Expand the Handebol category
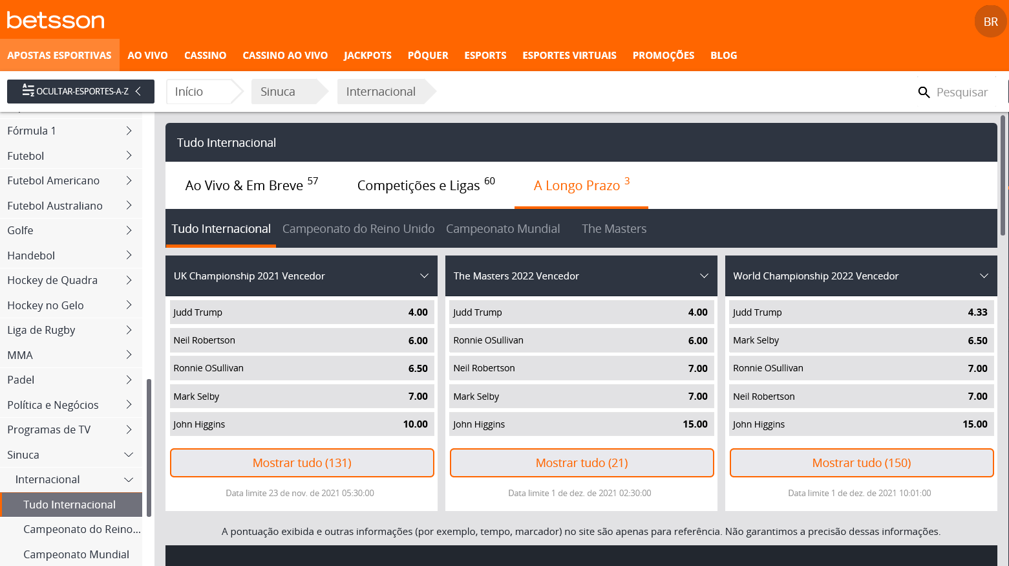Image resolution: width=1009 pixels, height=566 pixels. point(71,256)
